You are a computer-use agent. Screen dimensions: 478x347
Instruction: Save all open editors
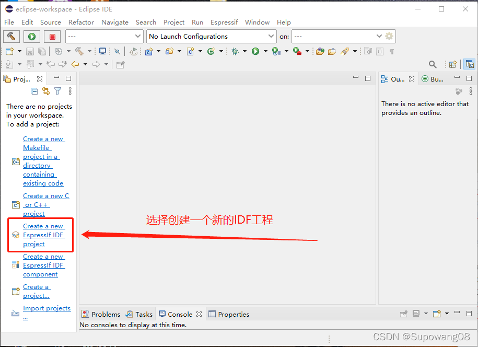[41, 51]
